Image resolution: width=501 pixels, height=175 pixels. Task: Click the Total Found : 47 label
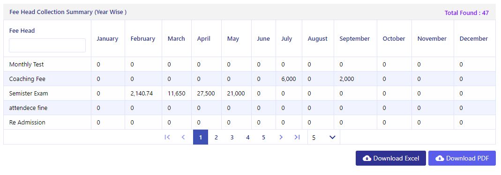point(466,13)
